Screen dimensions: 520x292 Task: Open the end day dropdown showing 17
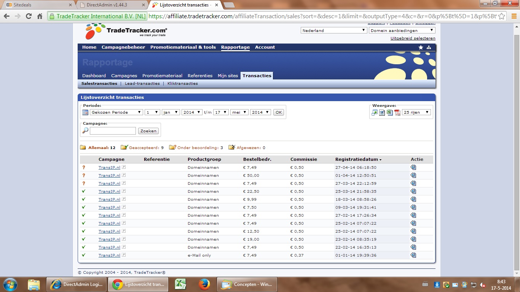coord(221,112)
